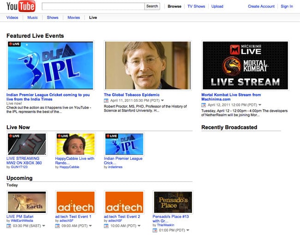The width and height of the screenshot is (300, 235).
Task: Open small DLF IPL thumbnail in Live Now
Action: [x=124, y=144]
